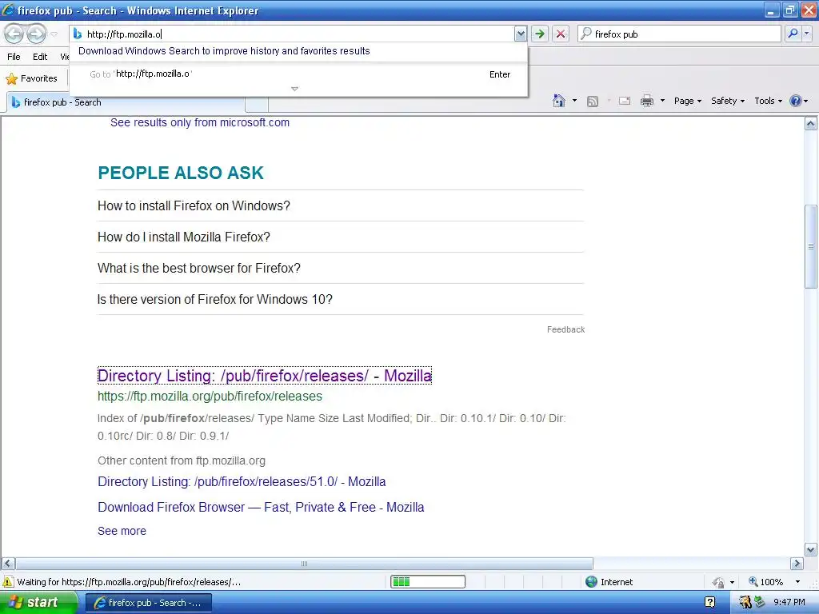Open the recent pages dropdown arrow

click(54, 34)
